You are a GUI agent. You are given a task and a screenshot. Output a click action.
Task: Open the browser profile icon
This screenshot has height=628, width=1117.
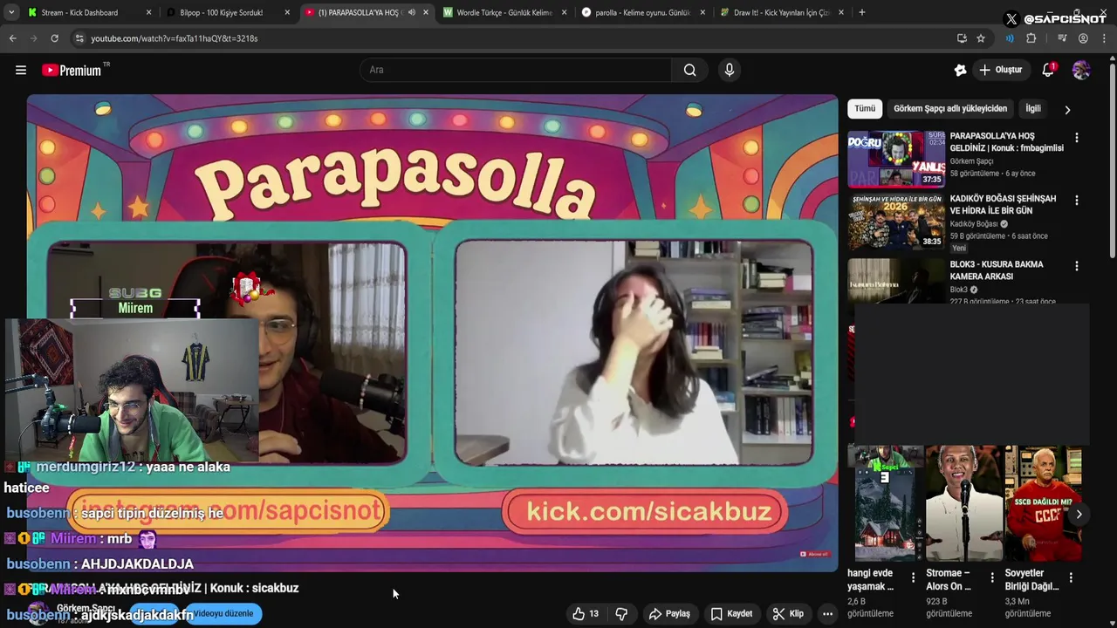click(1083, 38)
